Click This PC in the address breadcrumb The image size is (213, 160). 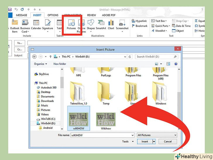[x=66, y=57]
